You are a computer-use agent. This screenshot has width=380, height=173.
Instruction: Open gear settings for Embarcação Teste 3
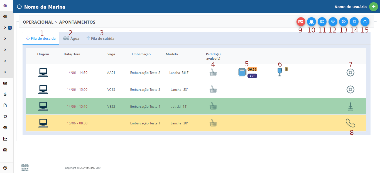point(350,89)
